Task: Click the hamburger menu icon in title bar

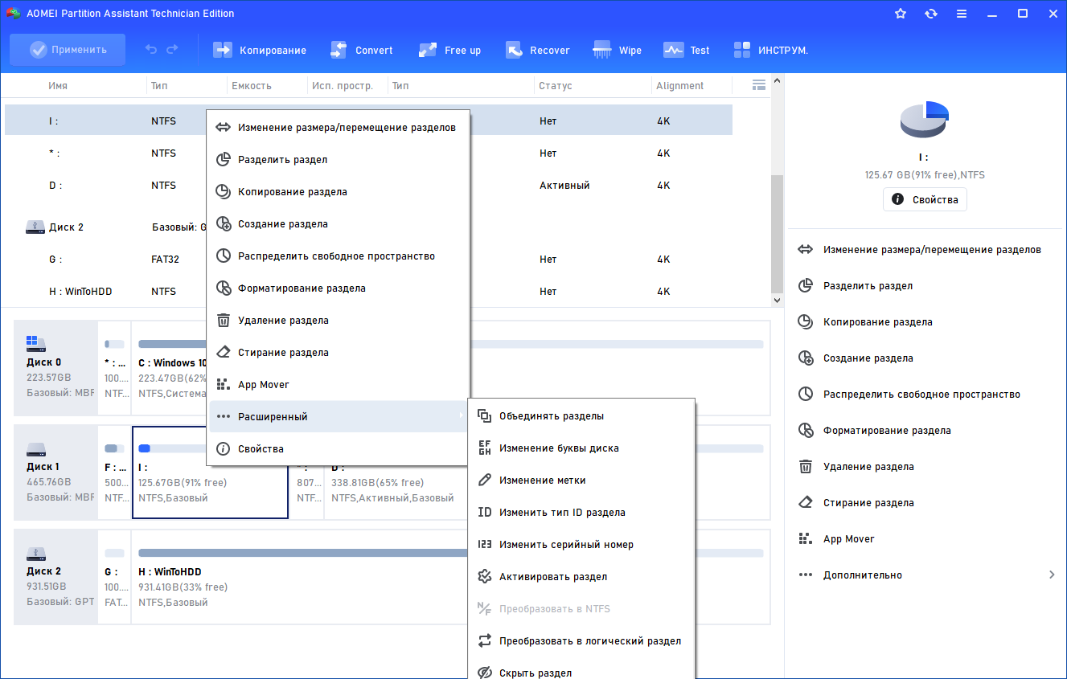Action: (962, 14)
